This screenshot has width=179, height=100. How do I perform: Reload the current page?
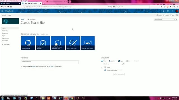tap(8, 7)
